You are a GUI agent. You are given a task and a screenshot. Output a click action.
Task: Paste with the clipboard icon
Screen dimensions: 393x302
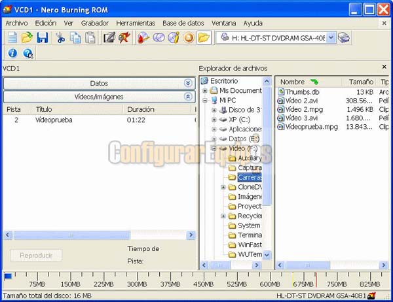click(x=90, y=38)
